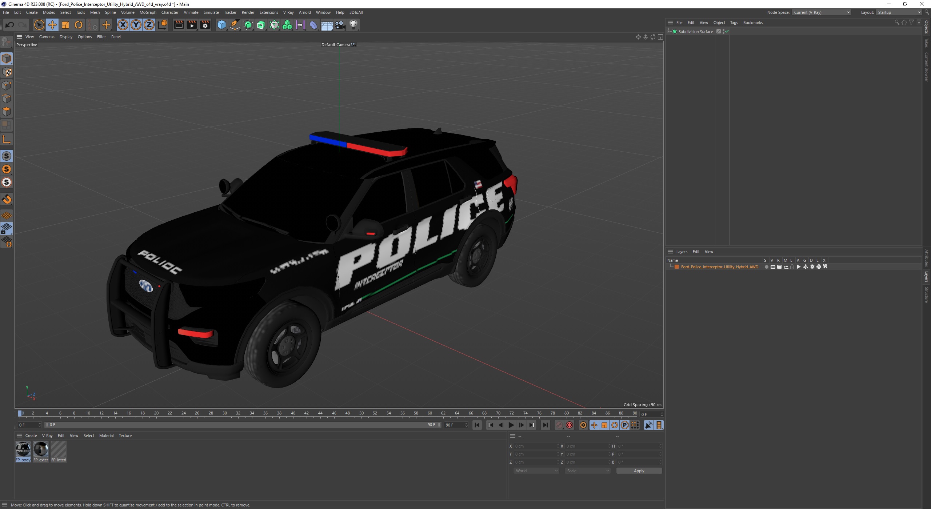Select Ford_Police_Interceptor_Utility_Hybrid_AWD layer
Image resolution: width=931 pixels, height=509 pixels.
tap(719, 267)
